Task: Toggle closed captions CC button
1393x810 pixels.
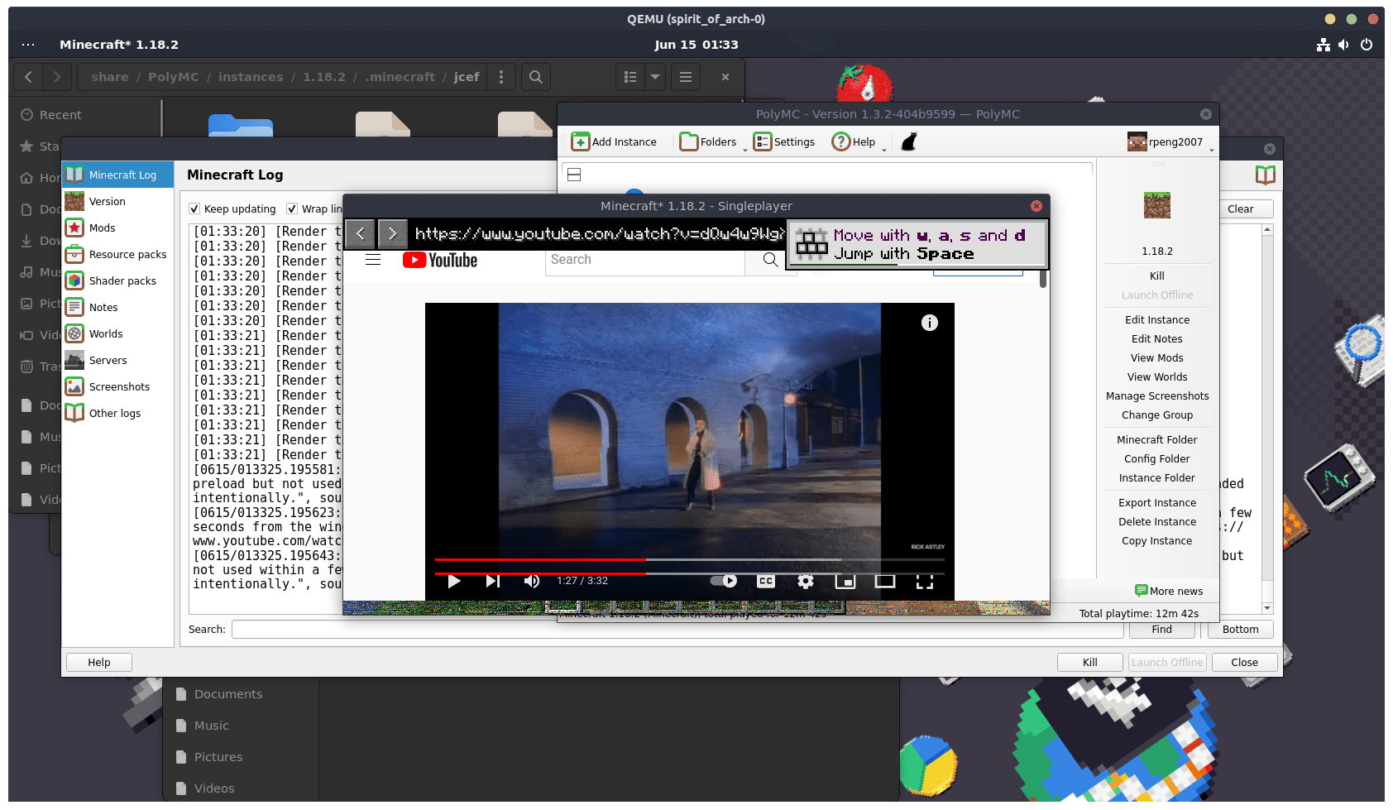Action: click(766, 581)
